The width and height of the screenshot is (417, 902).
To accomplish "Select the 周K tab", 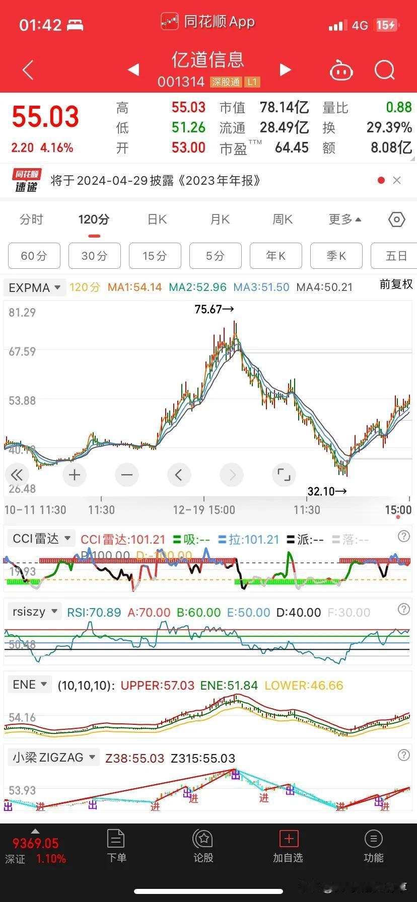I will 283,219.
